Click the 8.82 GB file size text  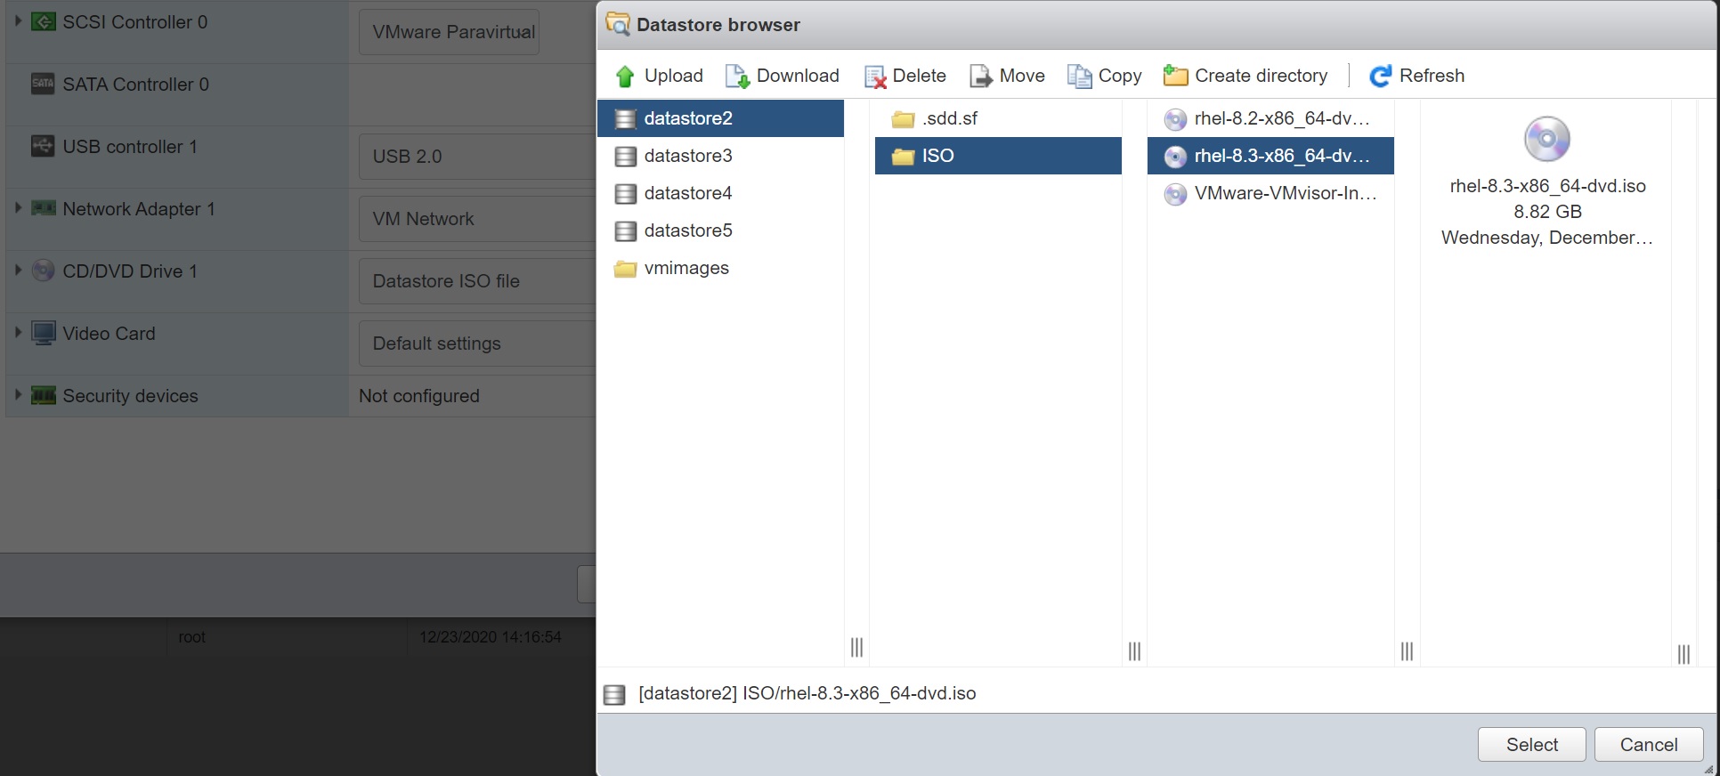1547,212
